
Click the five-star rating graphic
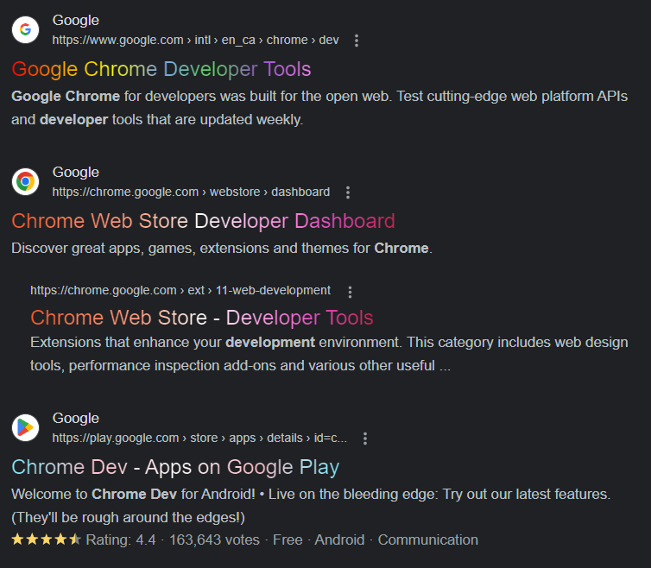click(x=46, y=540)
